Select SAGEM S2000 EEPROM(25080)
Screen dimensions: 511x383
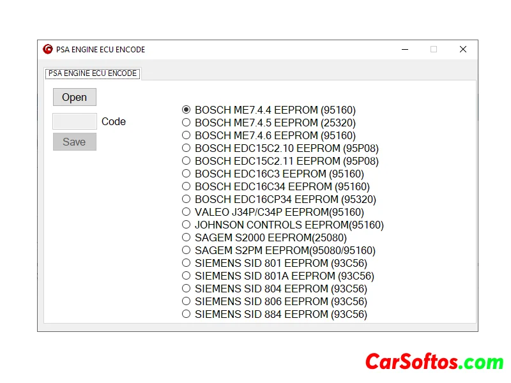pos(187,237)
